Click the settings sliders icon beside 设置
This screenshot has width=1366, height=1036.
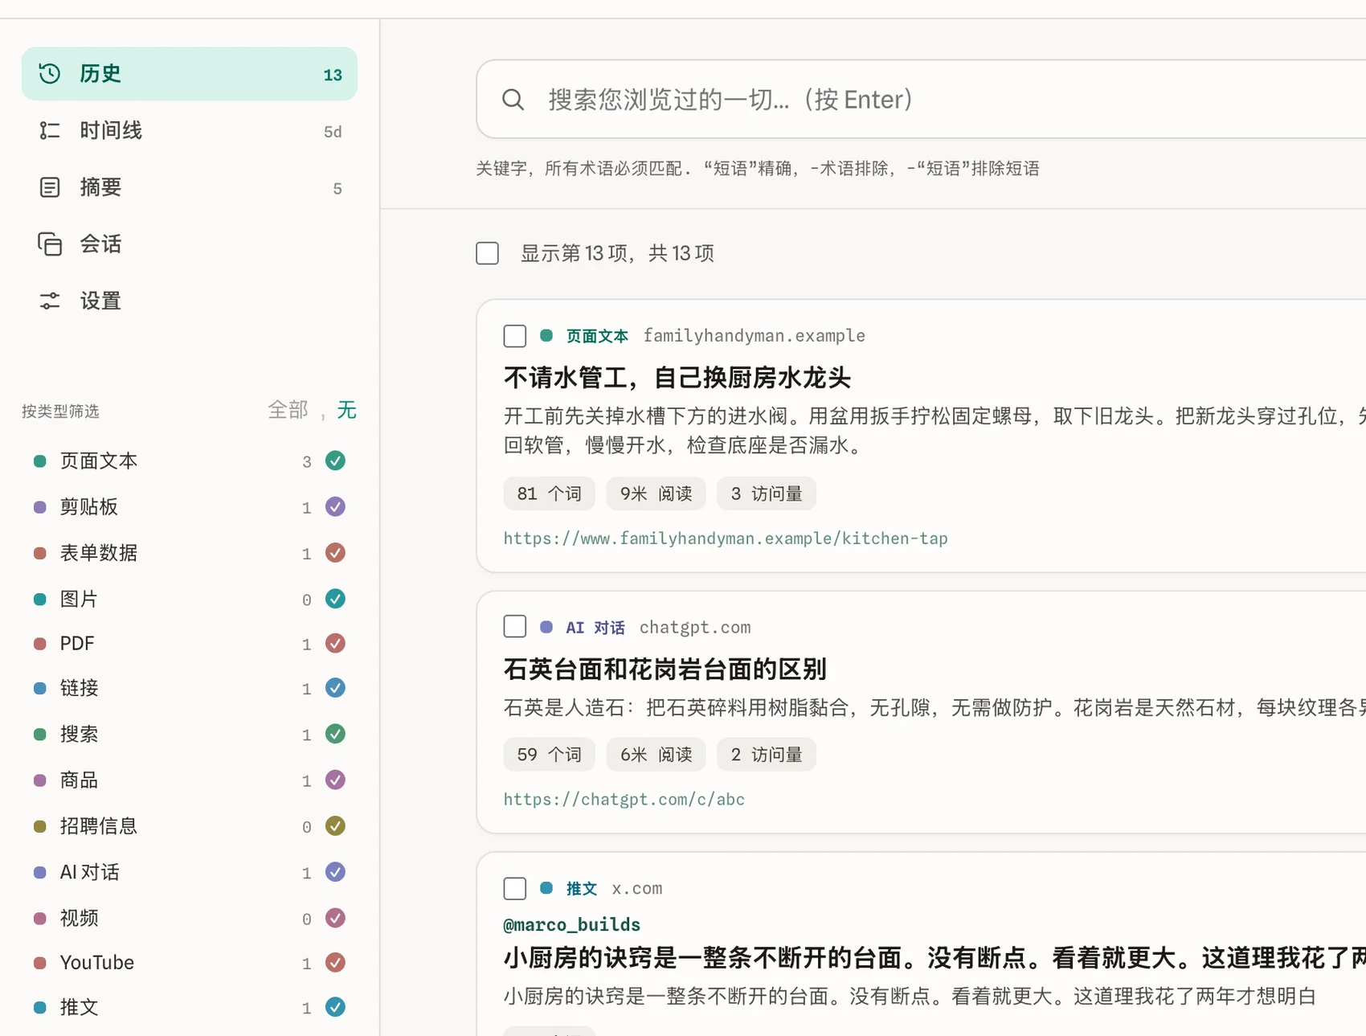click(50, 301)
